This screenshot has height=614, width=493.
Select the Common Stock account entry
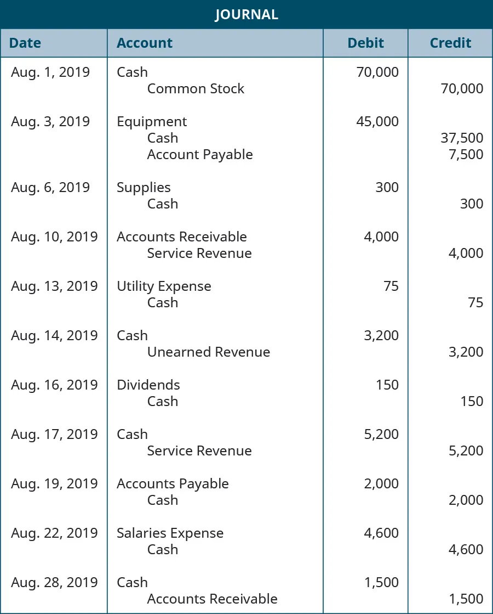pyautogui.click(x=196, y=89)
